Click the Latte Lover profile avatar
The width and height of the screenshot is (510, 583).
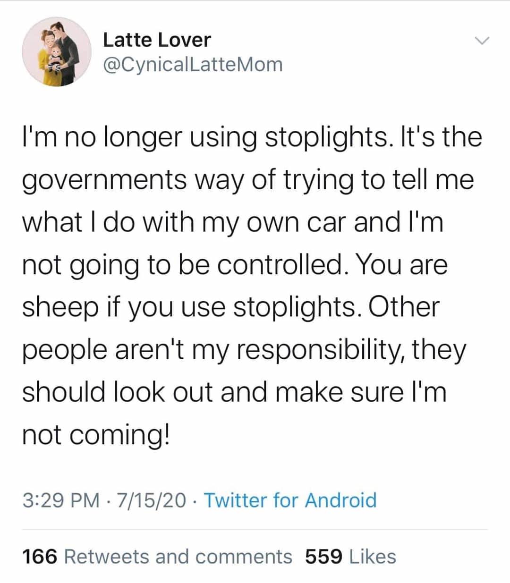coord(57,52)
